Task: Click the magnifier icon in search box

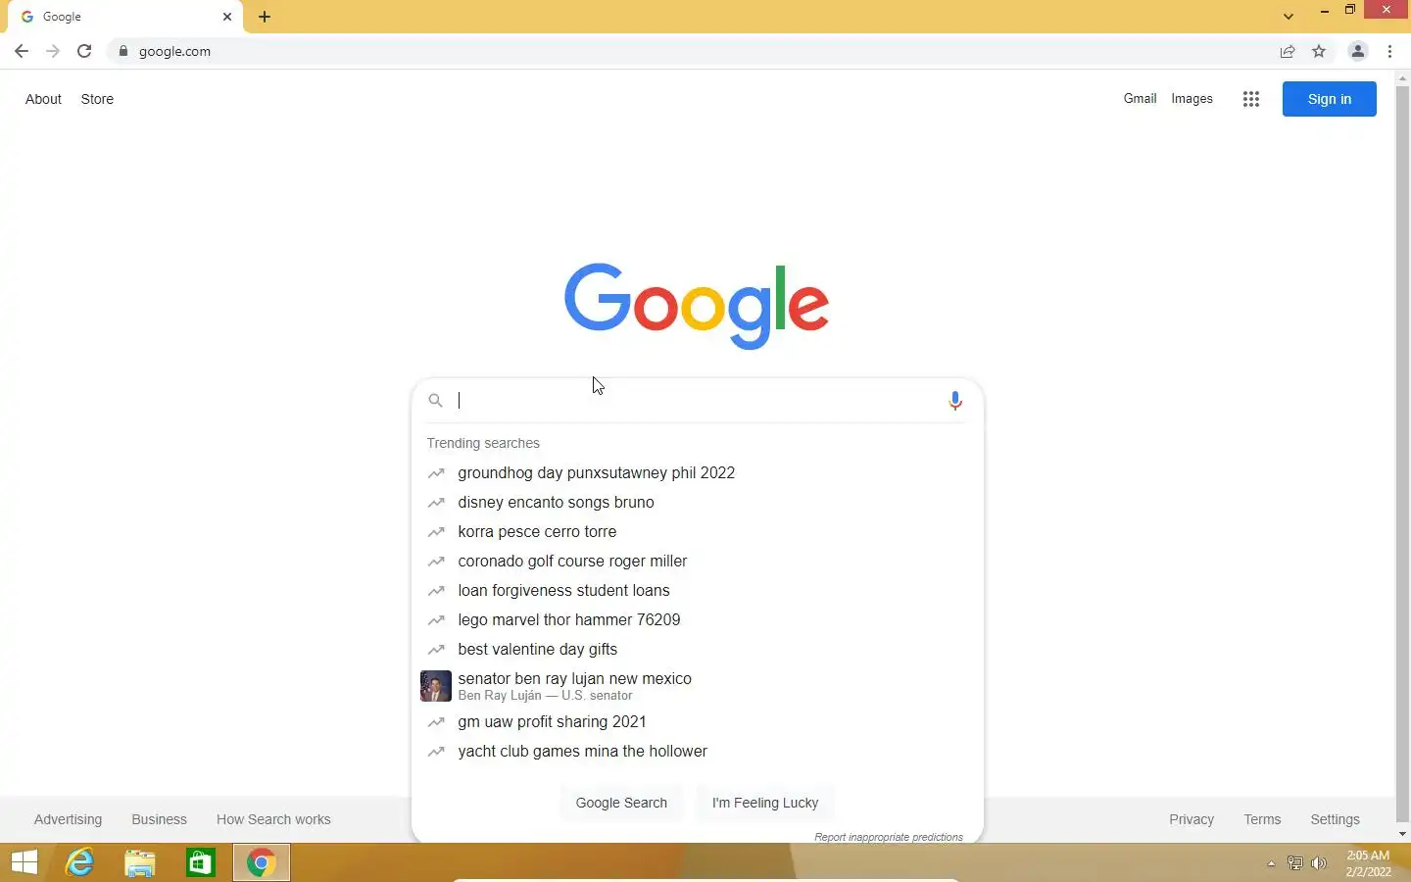Action: pyautogui.click(x=436, y=400)
